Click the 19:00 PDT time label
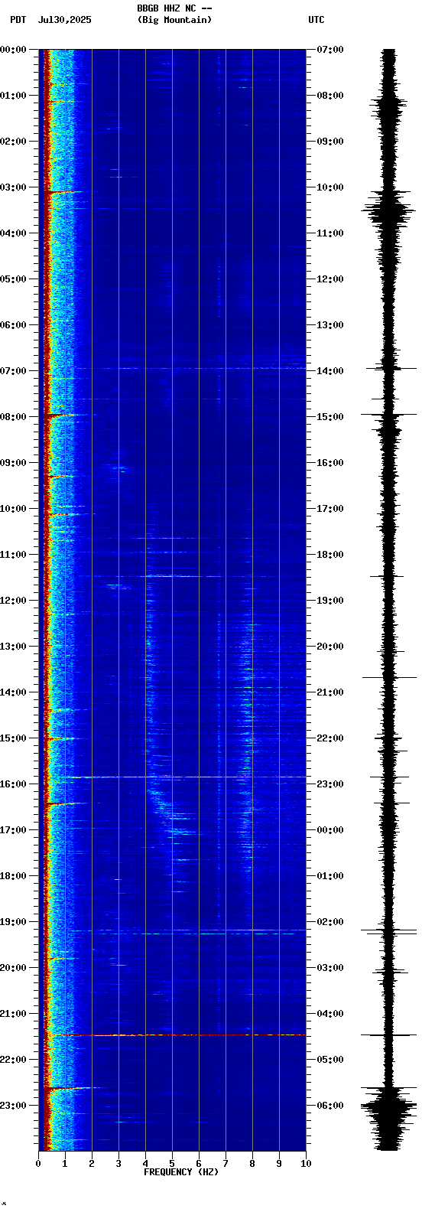The width and height of the screenshot is (422, 1212). coord(14,922)
